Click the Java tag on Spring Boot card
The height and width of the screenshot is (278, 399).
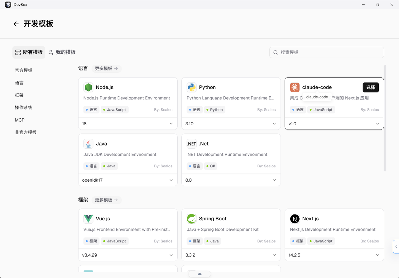(x=212, y=241)
